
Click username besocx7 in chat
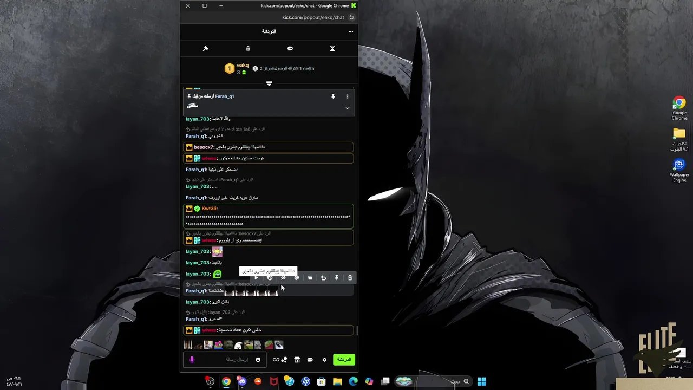204,147
